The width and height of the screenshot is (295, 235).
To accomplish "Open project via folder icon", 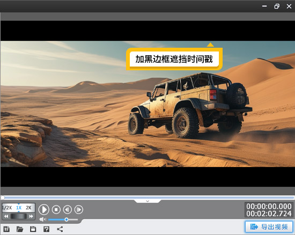I will click(20, 229).
